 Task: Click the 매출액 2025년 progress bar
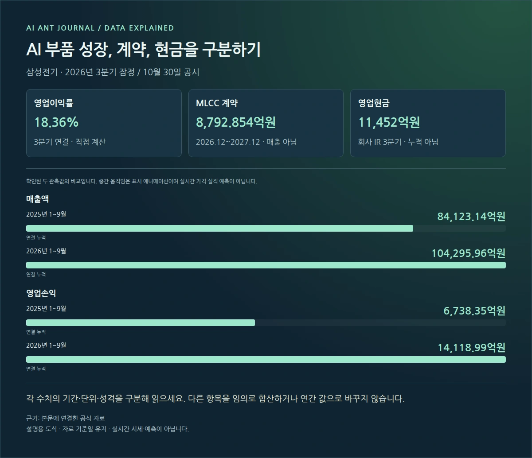click(x=266, y=229)
